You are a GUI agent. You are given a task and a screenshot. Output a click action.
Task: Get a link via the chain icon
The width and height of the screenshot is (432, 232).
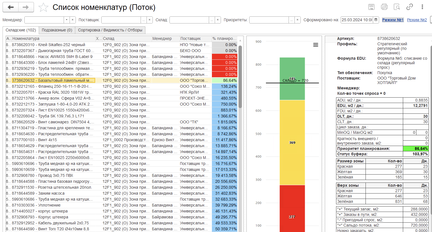click(410, 7)
